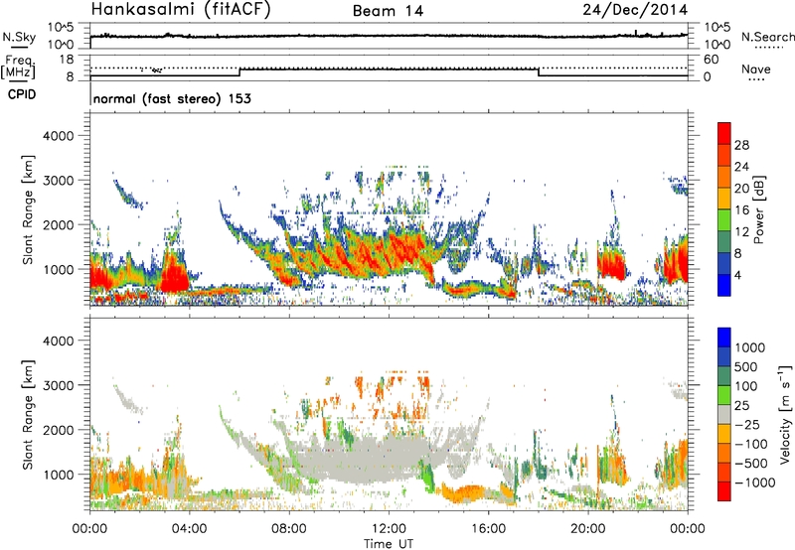
Task: Click the "18" tick on frequency axis
Action: tap(67, 60)
